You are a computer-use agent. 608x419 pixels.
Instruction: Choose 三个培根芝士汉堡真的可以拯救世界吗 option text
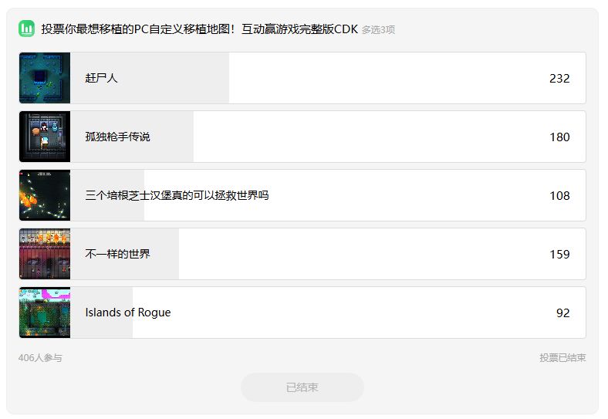click(177, 195)
